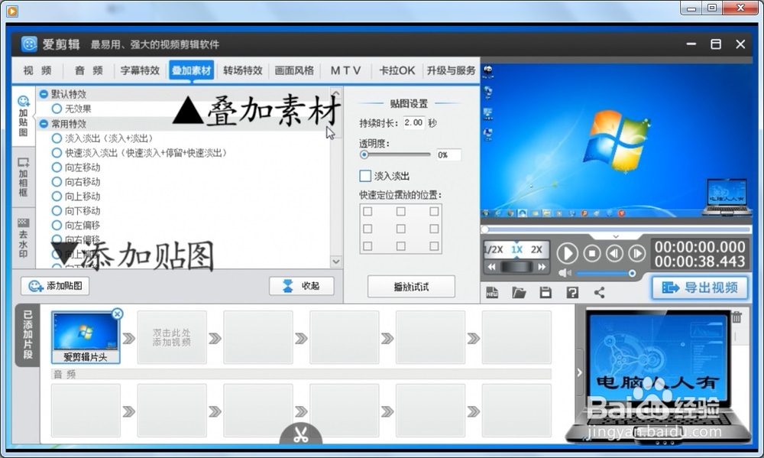This screenshot has width=764, height=458.
Task: Open the 去水印 sidebar panel
Action: (x=23, y=238)
